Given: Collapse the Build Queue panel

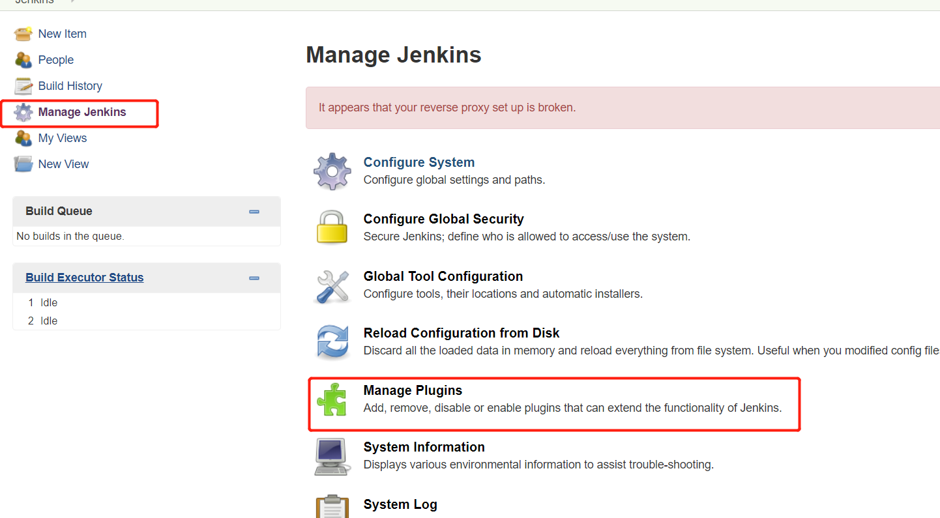Looking at the screenshot, I should (x=254, y=211).
